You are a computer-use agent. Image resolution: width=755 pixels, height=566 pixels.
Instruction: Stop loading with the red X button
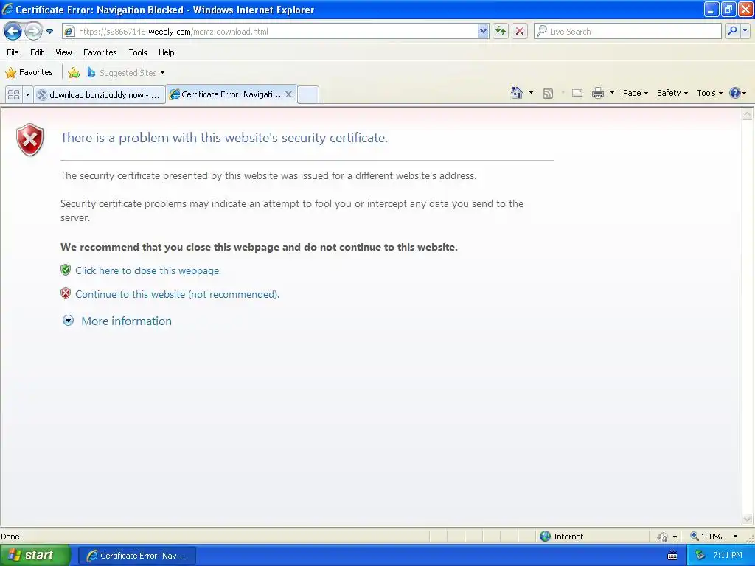pyautogui.click(x=520, y=32)
